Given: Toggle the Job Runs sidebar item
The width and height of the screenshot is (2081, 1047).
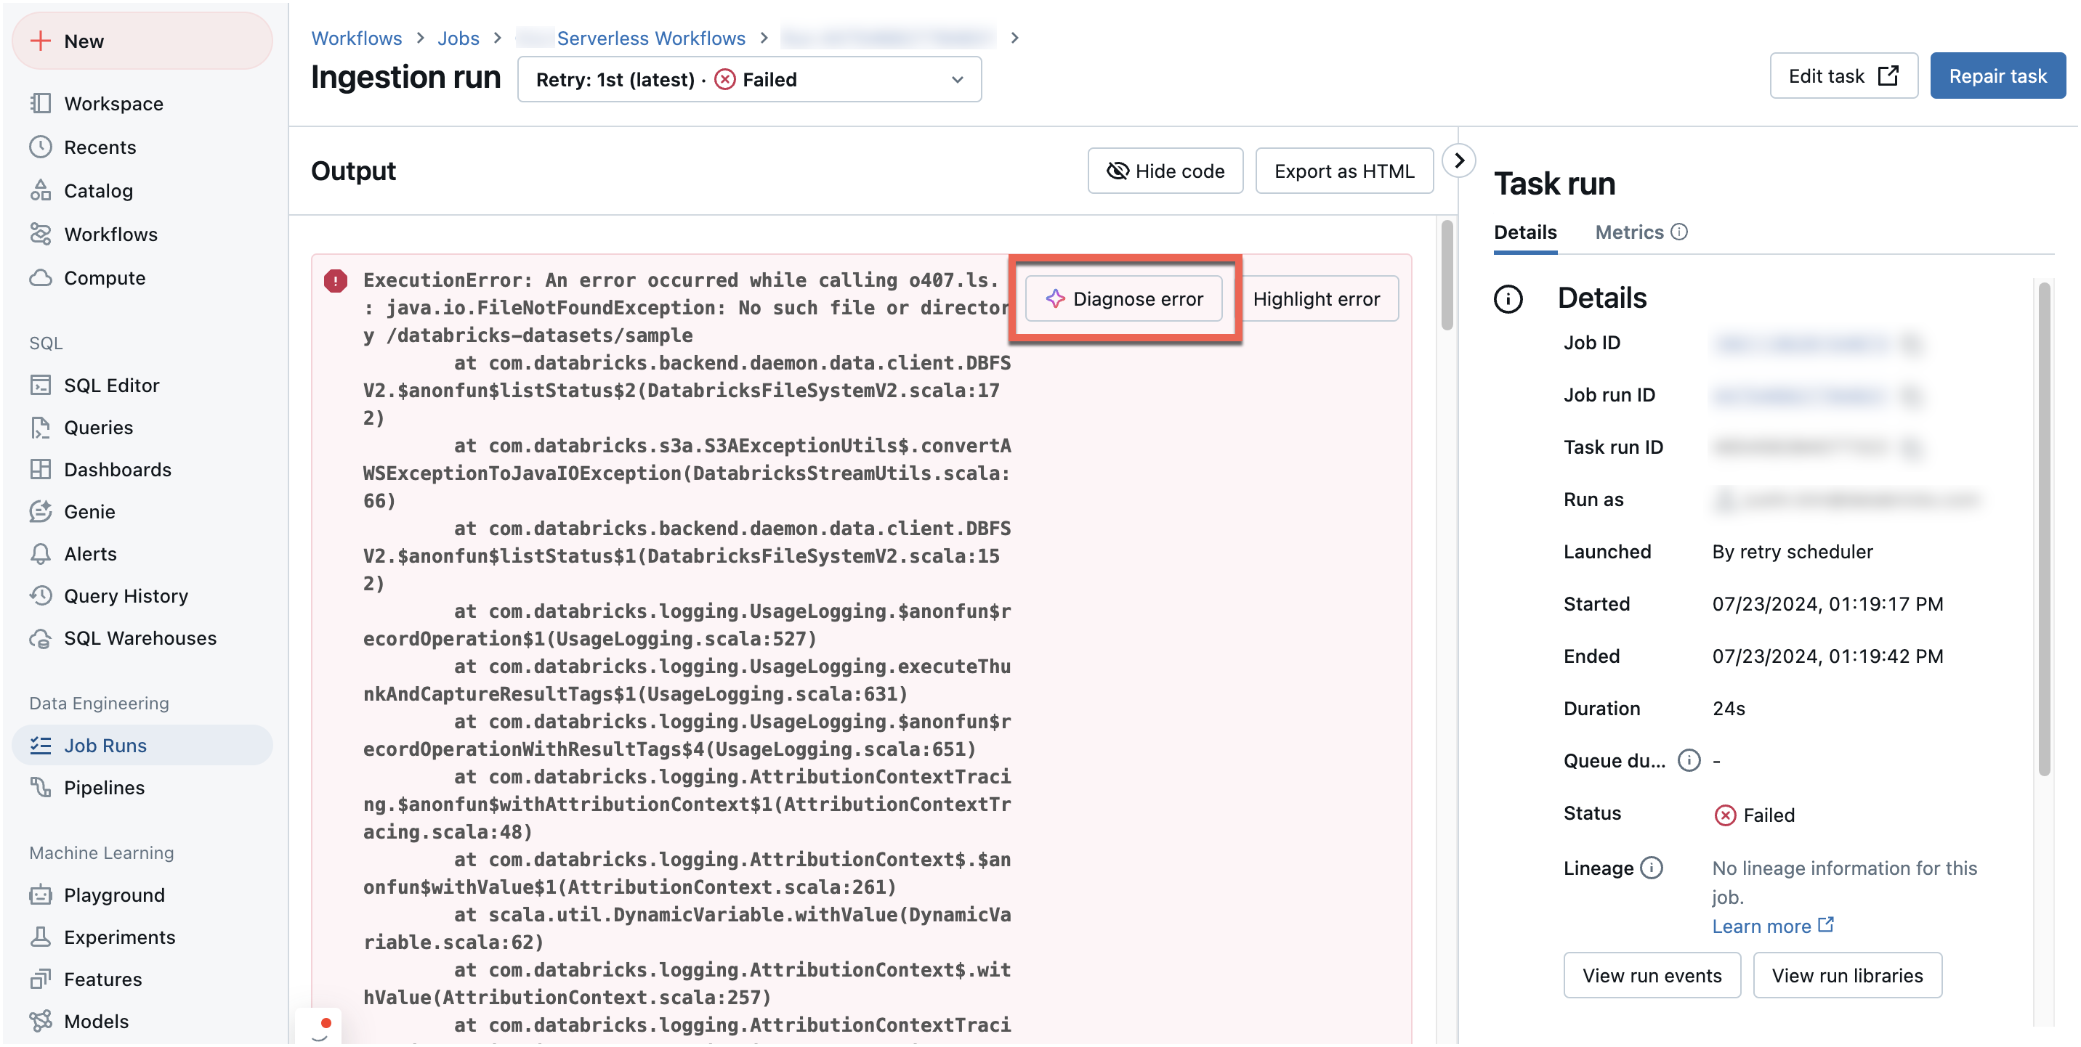Looking at the screenshot, I should click(x=104, y=744).
